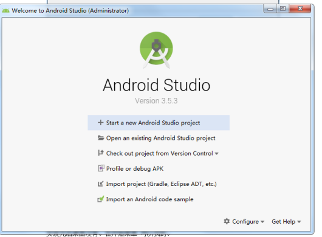322x237 pixels.
Task: Click the Android Studio heading text
Action: (x=157, y=85)
